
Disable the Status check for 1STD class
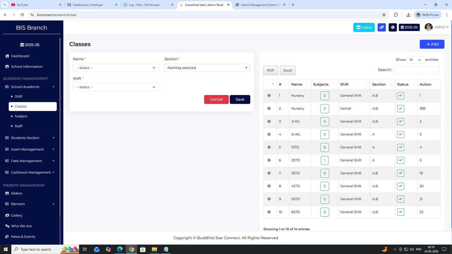coord(400,147)
